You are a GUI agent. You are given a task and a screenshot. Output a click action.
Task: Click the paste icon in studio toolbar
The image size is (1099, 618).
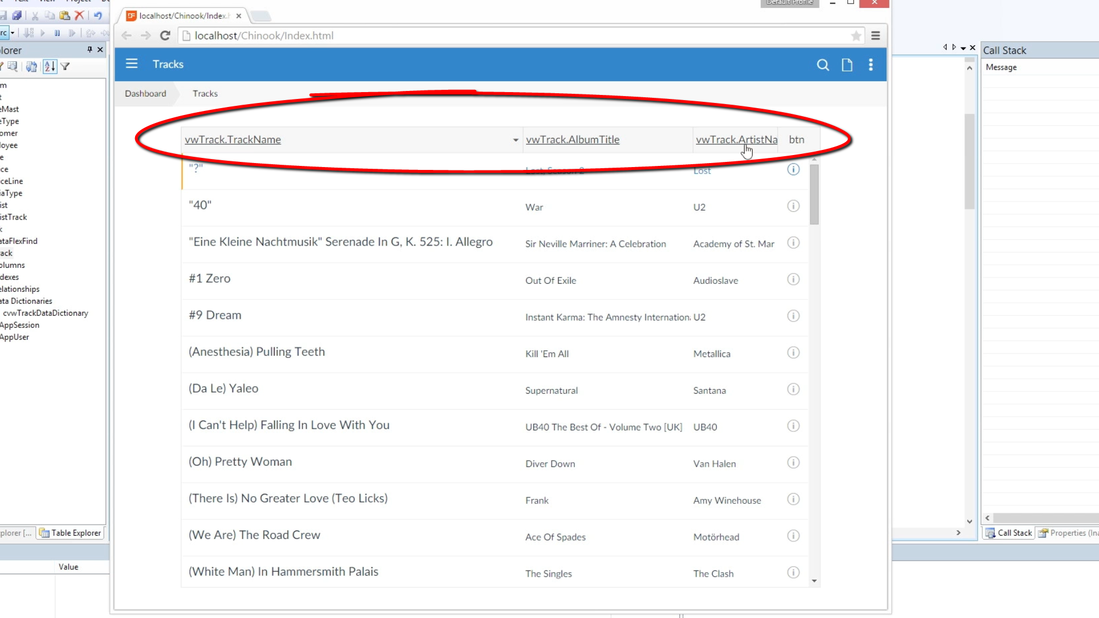(65, 15)
